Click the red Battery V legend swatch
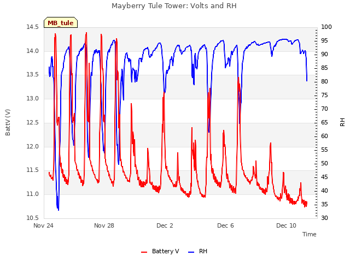This screenshot has height=262, width=350. (144, 252)
